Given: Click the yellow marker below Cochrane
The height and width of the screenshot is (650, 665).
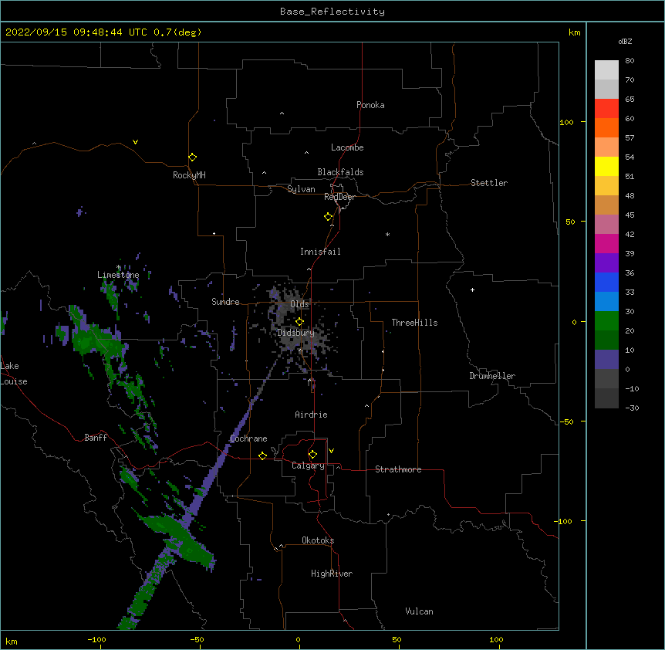Looking at the screenshot, I should [x=262, y=455].
